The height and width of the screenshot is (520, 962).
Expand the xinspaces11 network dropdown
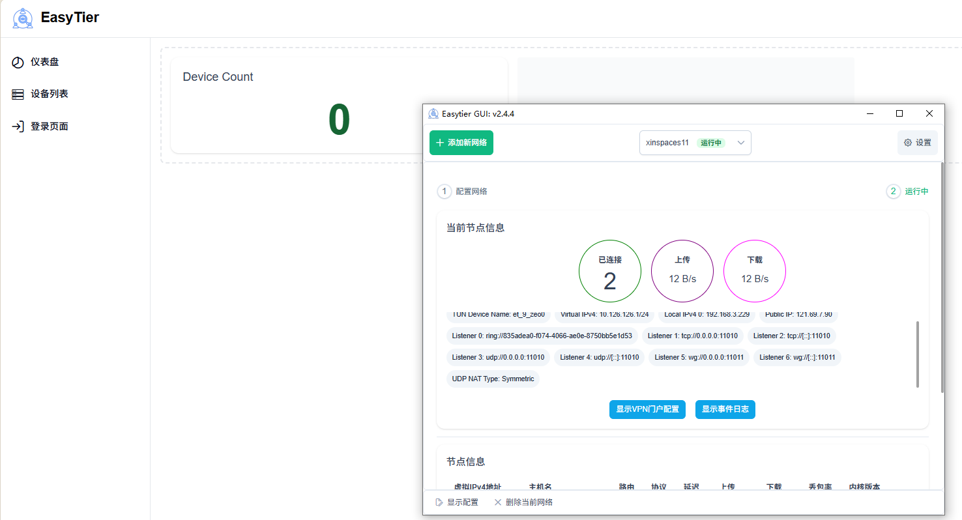pyautogui.click(x=695, y=143)
